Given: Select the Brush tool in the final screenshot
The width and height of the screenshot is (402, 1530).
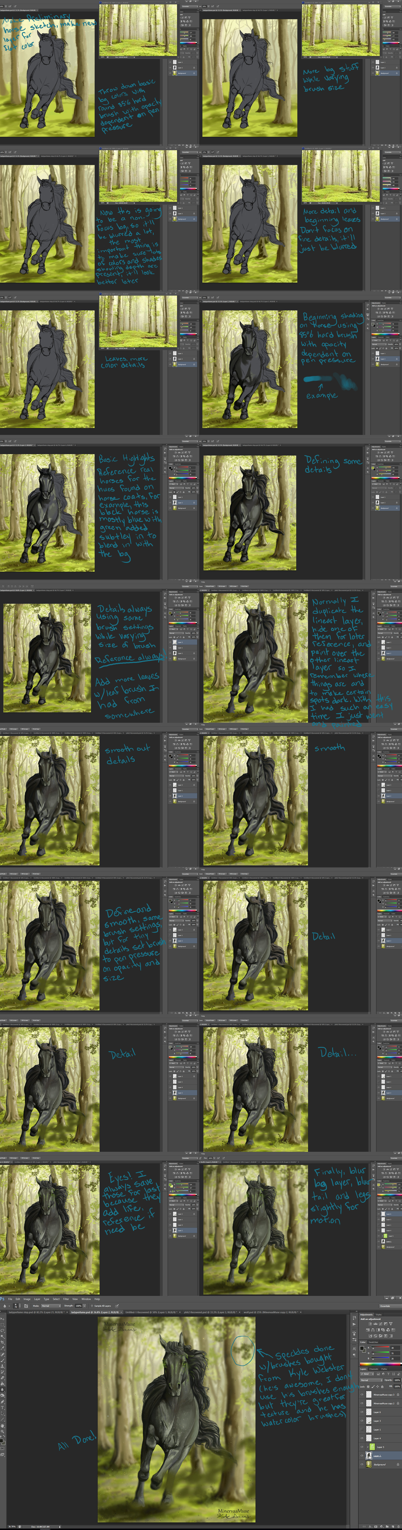Looking at the screenshot, I should [x=2, y=1360].
